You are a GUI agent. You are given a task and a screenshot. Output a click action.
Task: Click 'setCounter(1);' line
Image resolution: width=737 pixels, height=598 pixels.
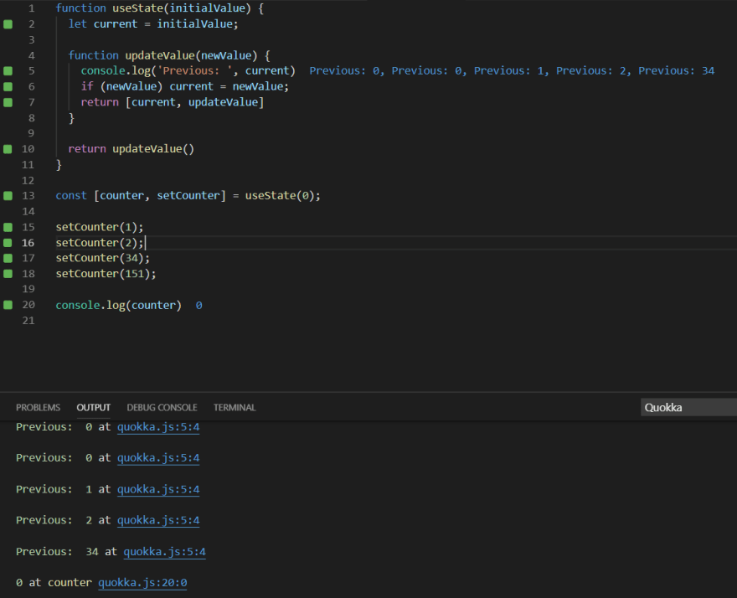pos(100,227)
